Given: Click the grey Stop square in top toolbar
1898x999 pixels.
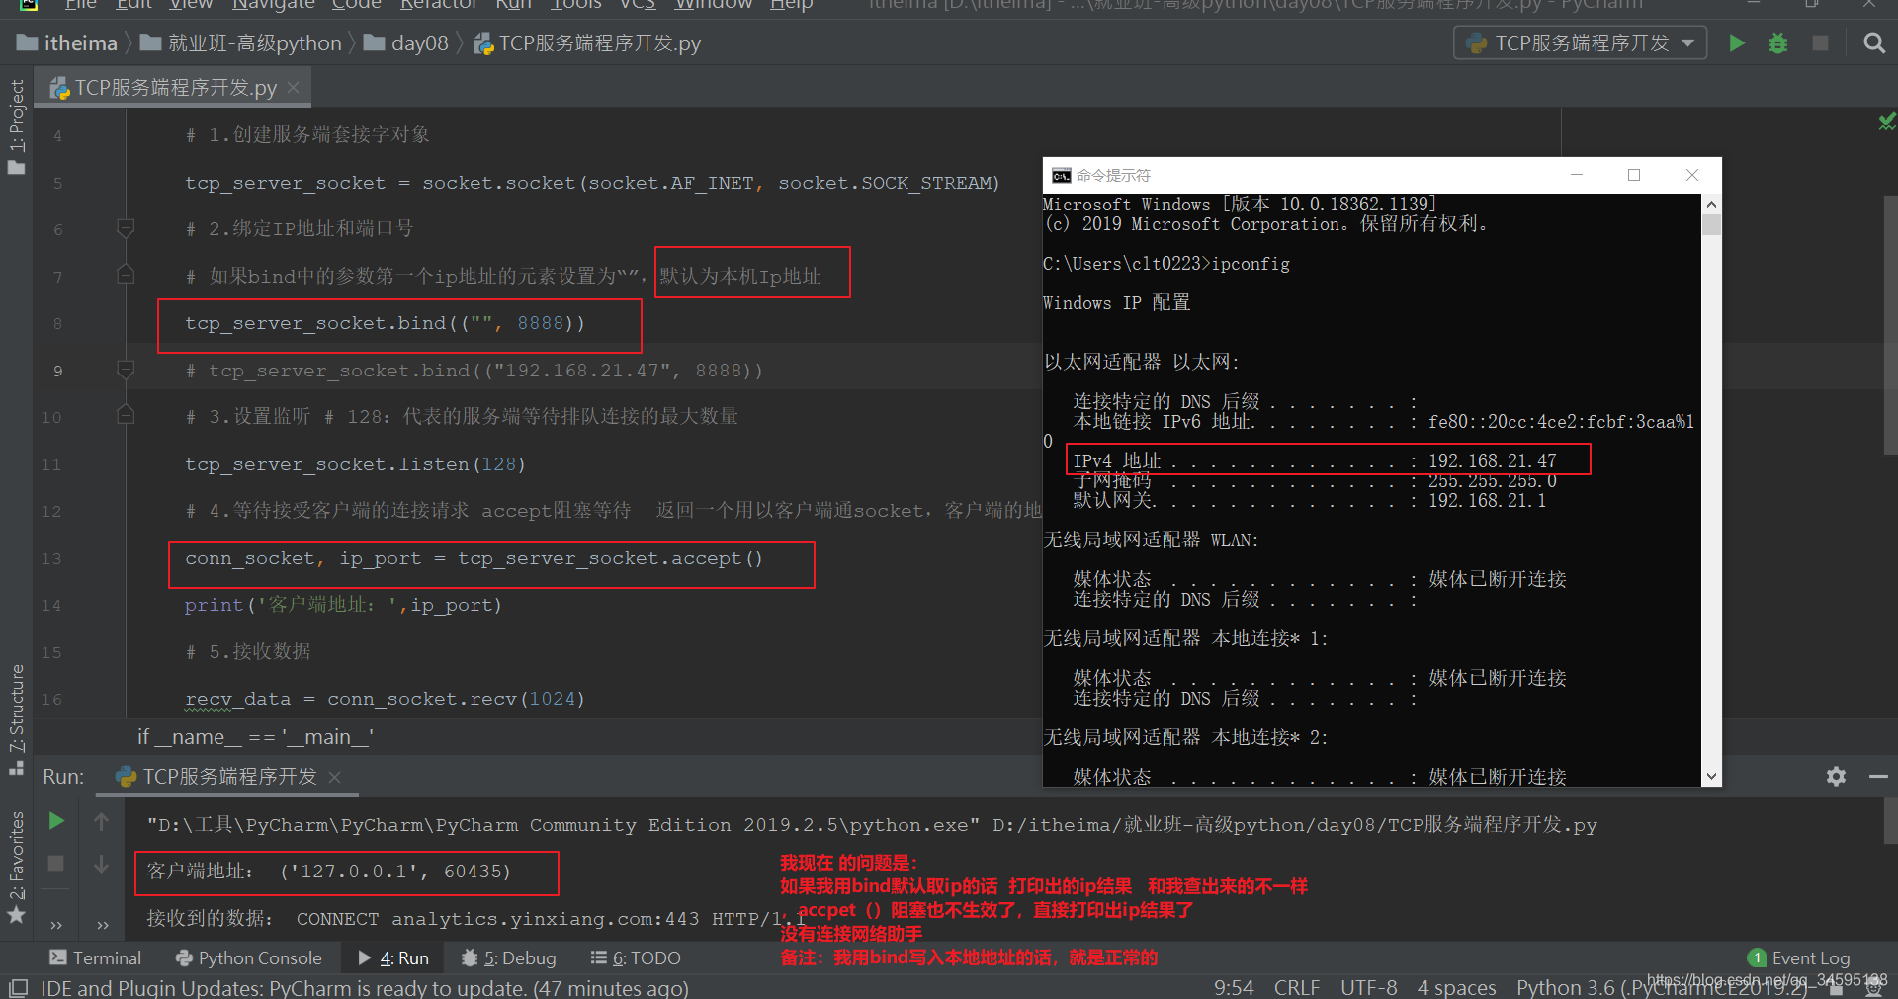Looking at the screenshot, I should 1820,42.
